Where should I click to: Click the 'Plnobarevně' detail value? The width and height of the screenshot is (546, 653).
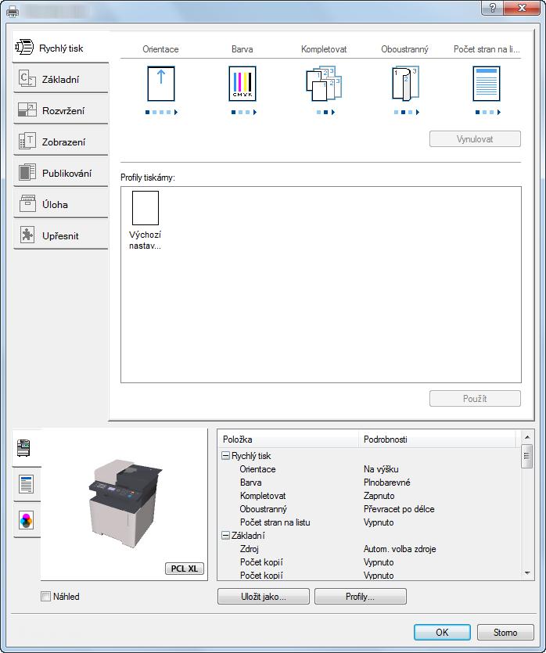pyautogui.click(x=386, y=483)
